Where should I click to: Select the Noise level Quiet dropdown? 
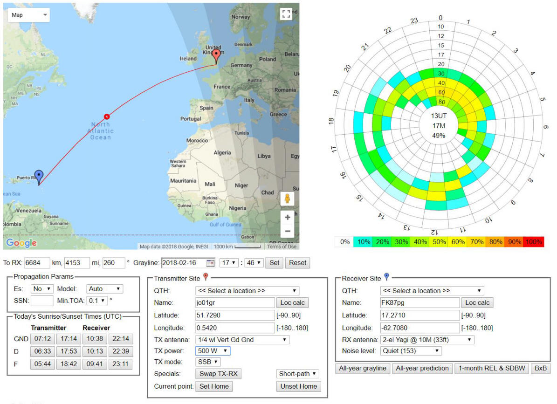(411, 351)
